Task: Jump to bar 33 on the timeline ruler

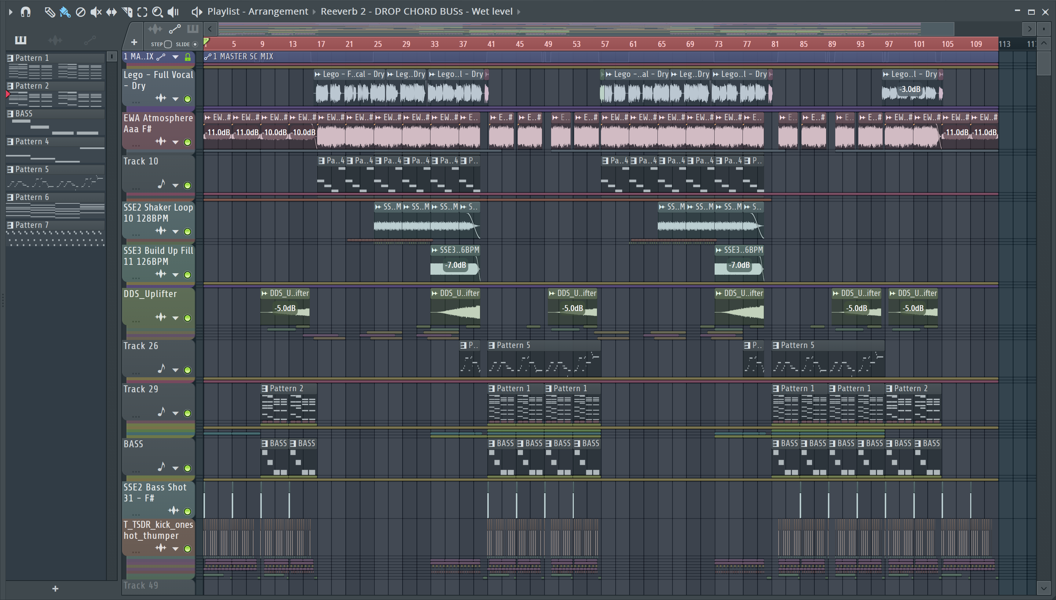Action: (x=434, y=44)
